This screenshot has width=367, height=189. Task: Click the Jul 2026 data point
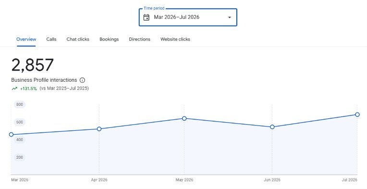(x=357, y=114)
